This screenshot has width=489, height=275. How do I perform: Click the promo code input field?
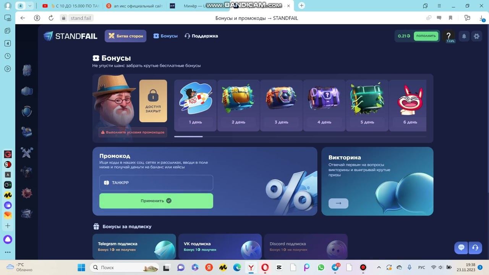coord(156,183)
